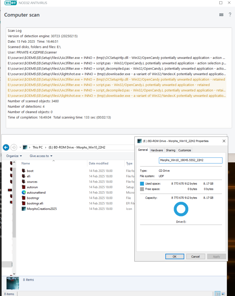The width and height of the screenshot is (235, 296).
Task: Switch to the Hardware tab
Action: click(157, 150)
